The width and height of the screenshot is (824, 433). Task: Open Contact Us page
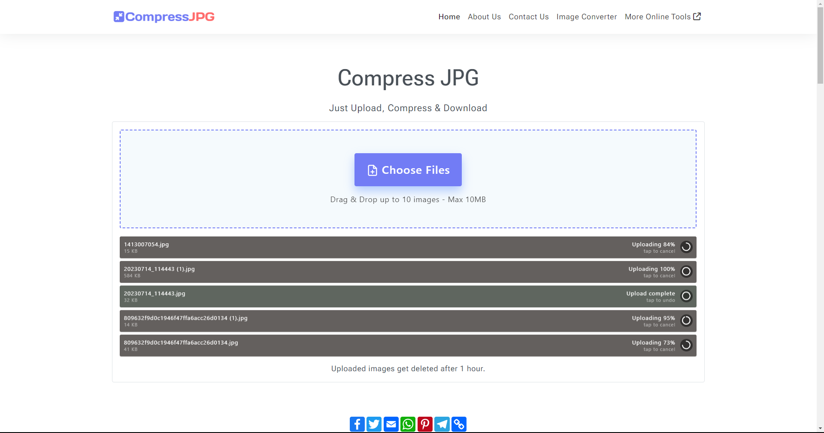click(528, 17)
